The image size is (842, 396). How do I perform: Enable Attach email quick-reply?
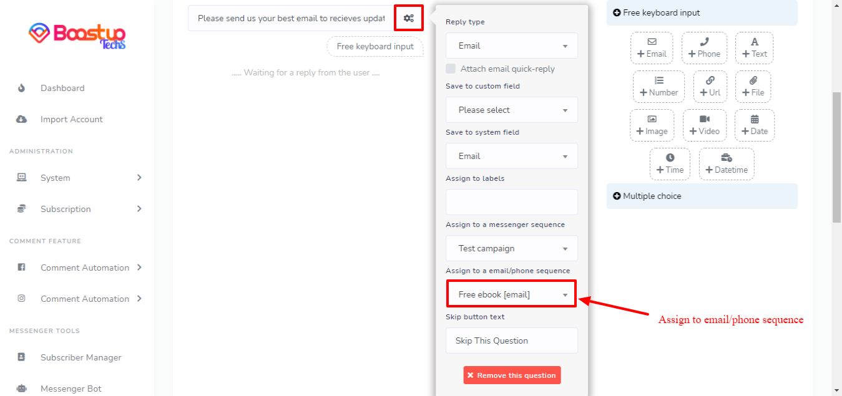click(450, 69)
